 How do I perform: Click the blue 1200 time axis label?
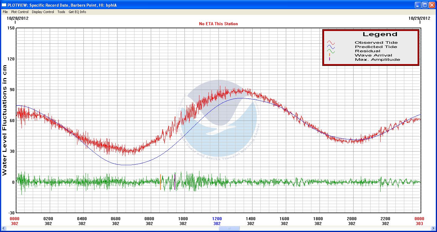[217, 219]
